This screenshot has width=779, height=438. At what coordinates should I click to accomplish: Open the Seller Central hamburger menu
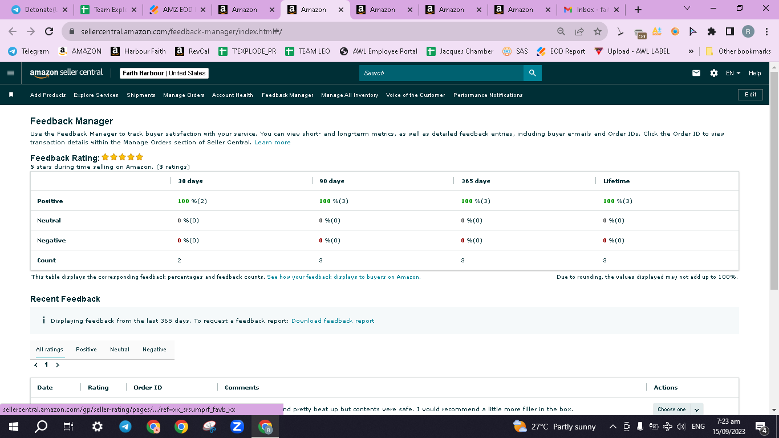coord(11,73)
